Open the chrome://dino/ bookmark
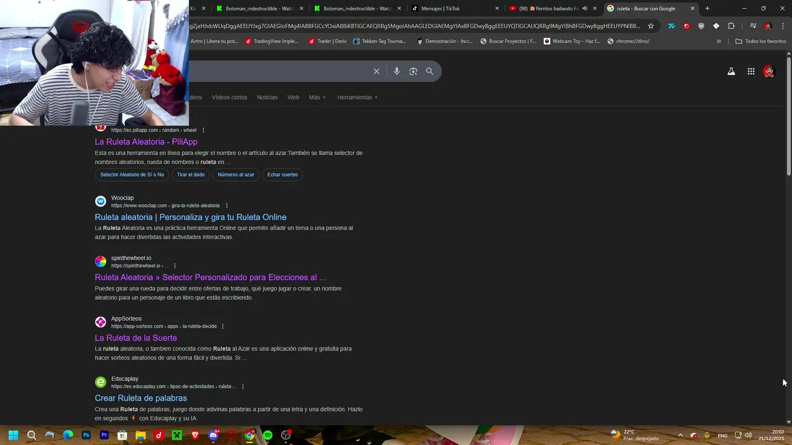 click(629, 41)
